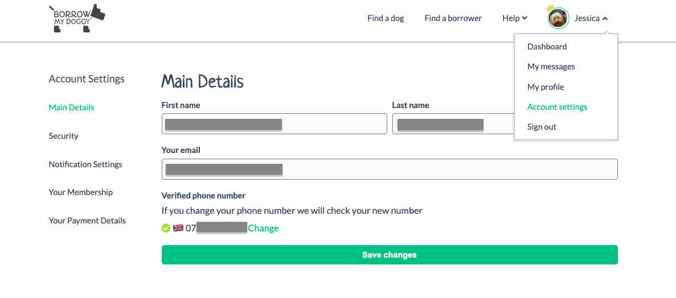Screen dimensions: 676x298
Task: Select Account settings in the dropdown
Action: coord(557,107)
